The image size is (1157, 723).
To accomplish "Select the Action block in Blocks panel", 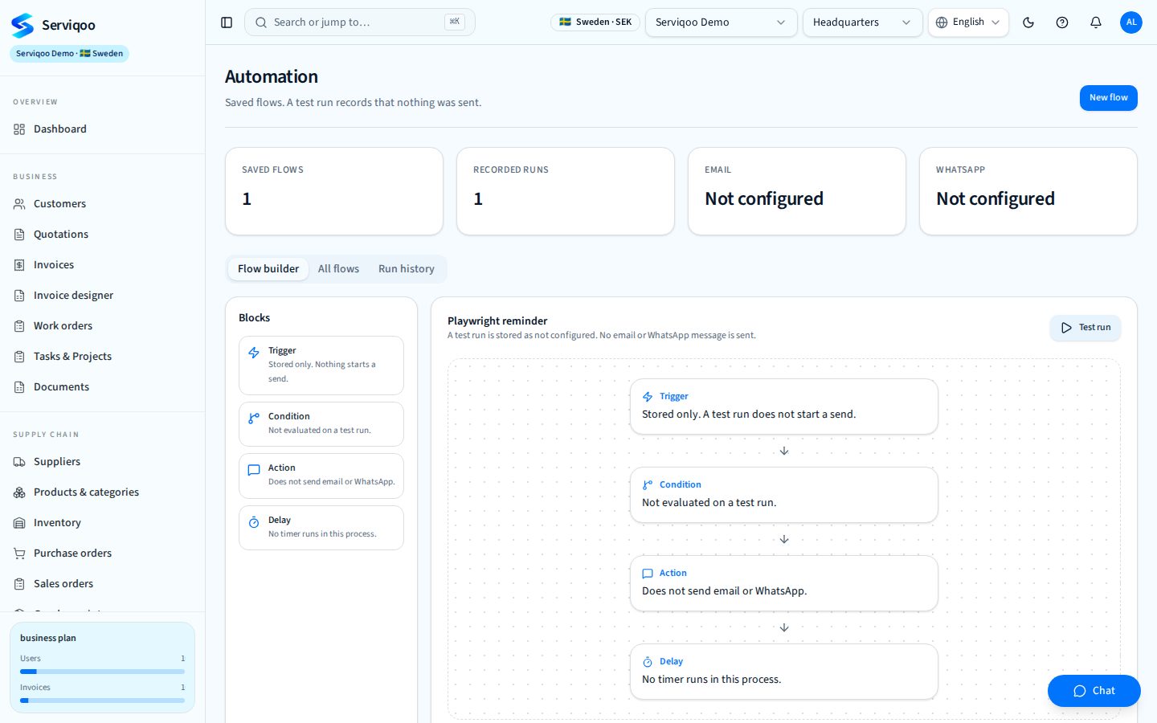I will (321, 476).
